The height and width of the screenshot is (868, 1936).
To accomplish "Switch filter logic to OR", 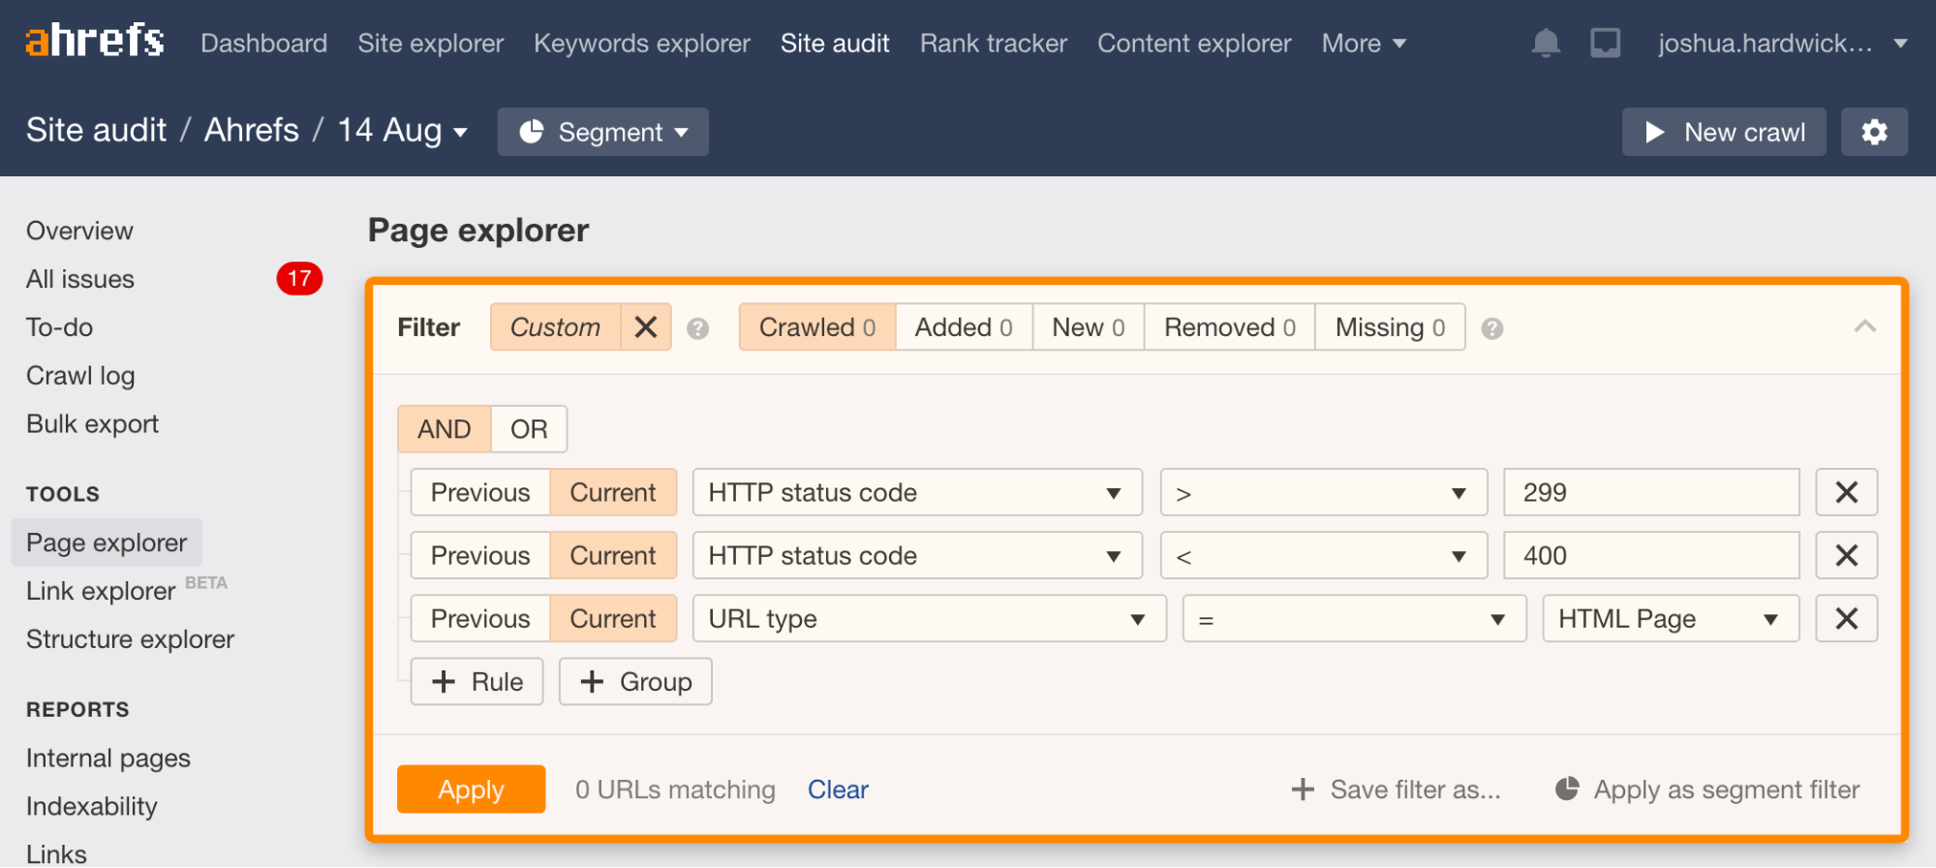I will pyautogui.click(x=529, y=429).
